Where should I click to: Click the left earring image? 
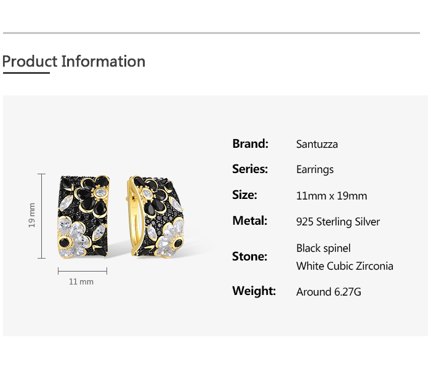click(83, 216)
